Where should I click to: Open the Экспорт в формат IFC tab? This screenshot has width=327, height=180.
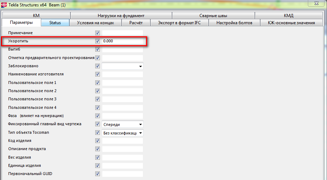(179, 23)
